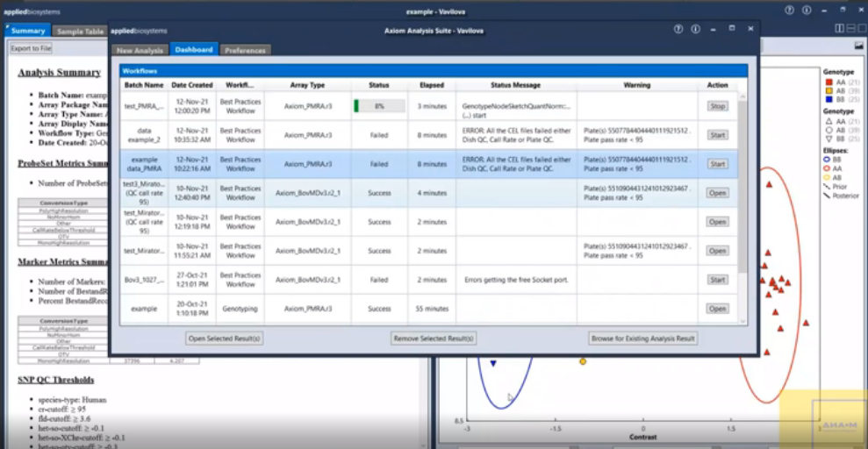Stop the running test_PMRA workflow
Screen dimensions: 868x449
[717, 106]
